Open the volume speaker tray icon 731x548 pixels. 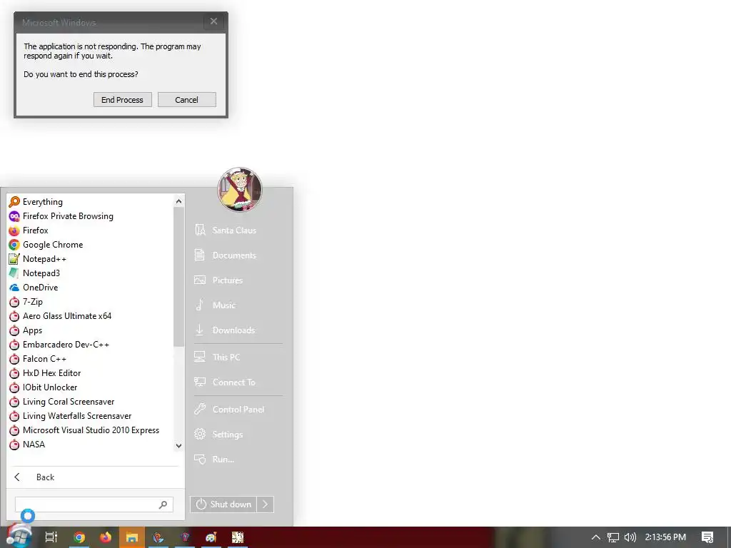point(630,537)
